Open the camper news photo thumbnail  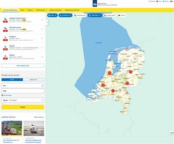[34, 128]
